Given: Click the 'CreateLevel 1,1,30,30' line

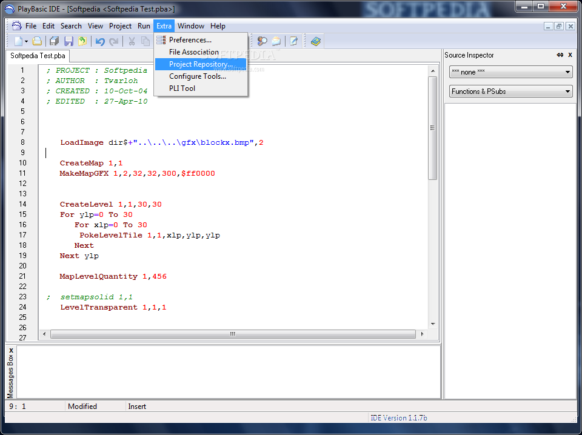Looking at the screenshot, I should (110, 204).
